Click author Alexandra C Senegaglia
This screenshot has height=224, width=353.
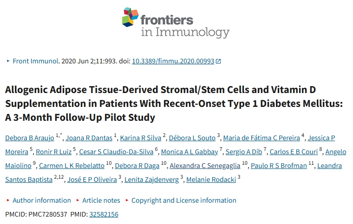(205, 166)
